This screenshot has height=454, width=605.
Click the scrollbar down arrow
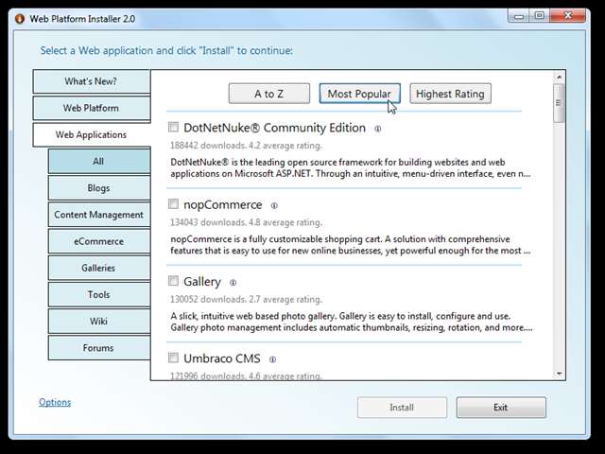coord(559,374)
